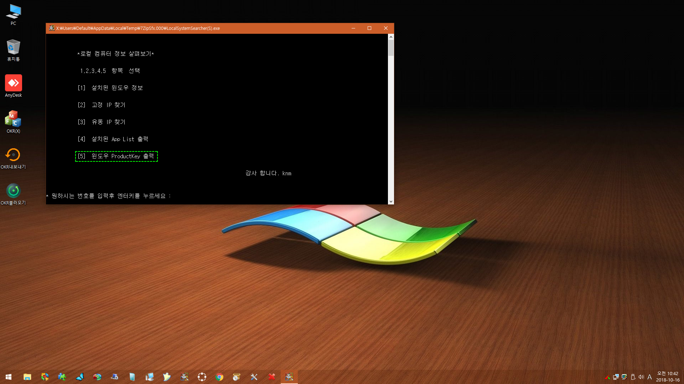This screenshot has height=384, width=684.
Task: Click the red-green disc taskbar icon
Action: tap(97, 377)
